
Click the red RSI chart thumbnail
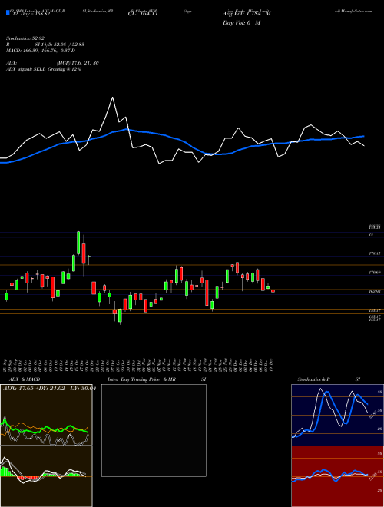click(337, 476)
